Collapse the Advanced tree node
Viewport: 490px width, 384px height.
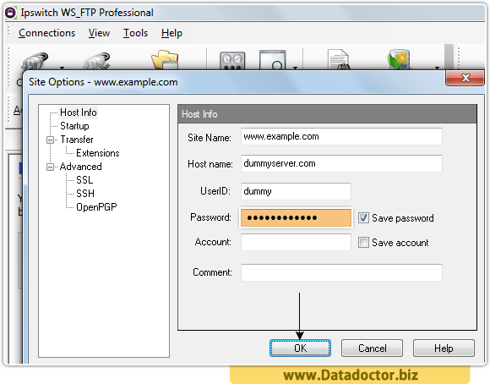click(50, 167)
